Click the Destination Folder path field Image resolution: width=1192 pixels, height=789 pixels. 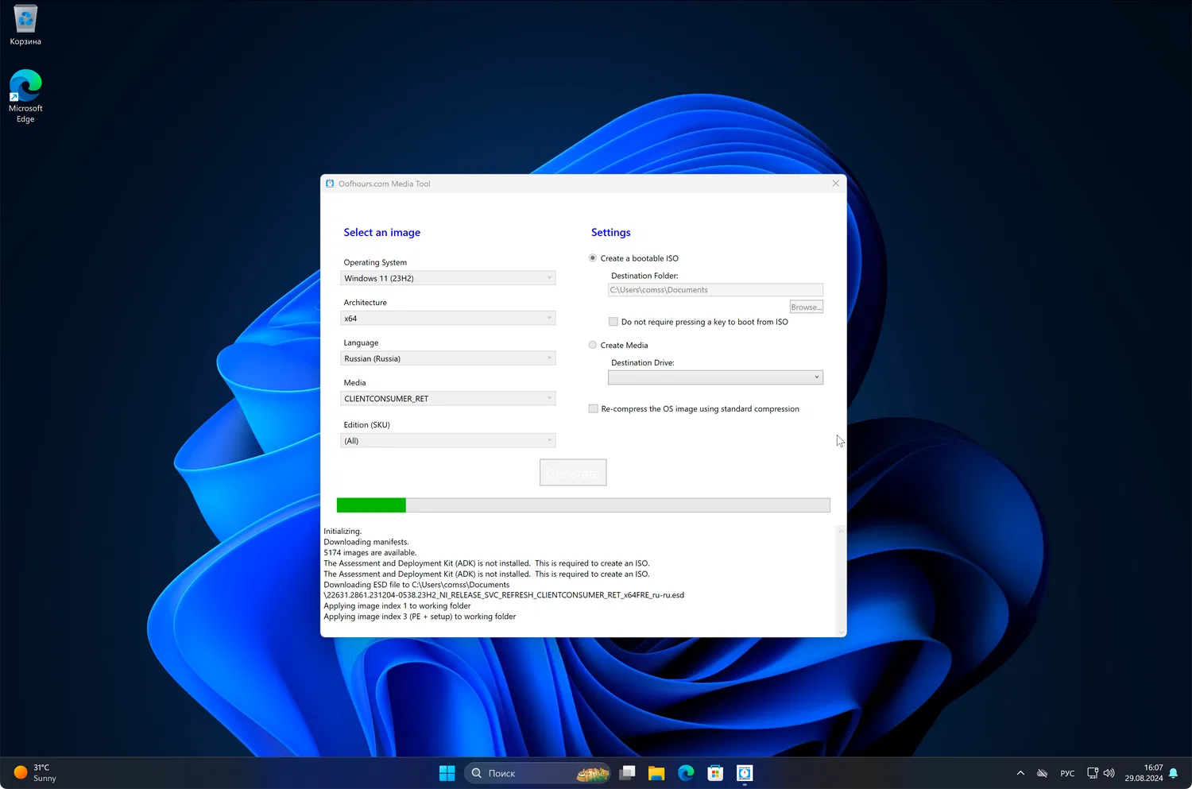coord(715,290)
